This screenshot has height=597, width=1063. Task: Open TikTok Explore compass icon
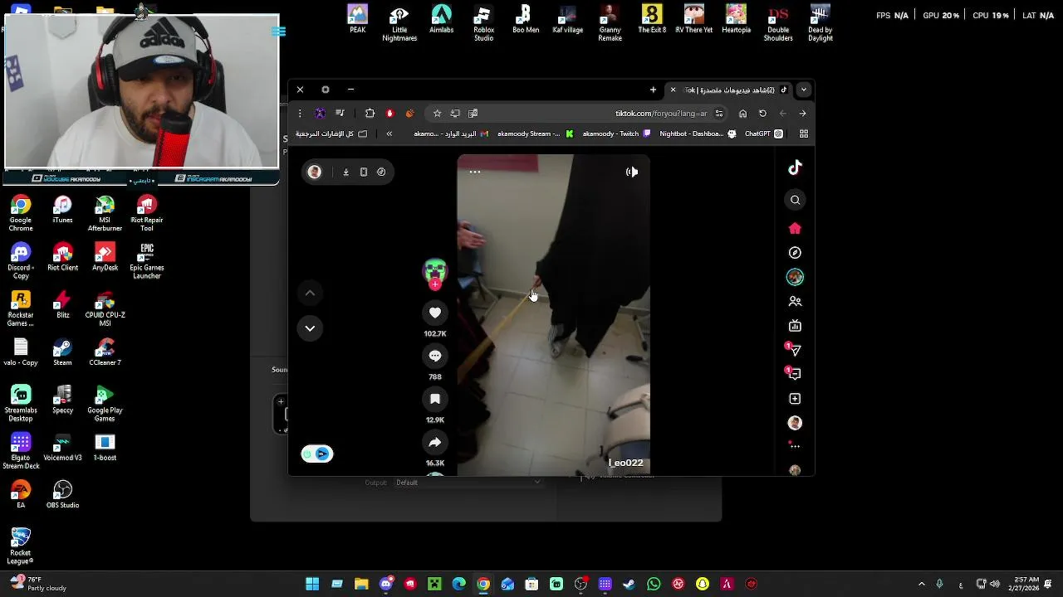(795, 253)
